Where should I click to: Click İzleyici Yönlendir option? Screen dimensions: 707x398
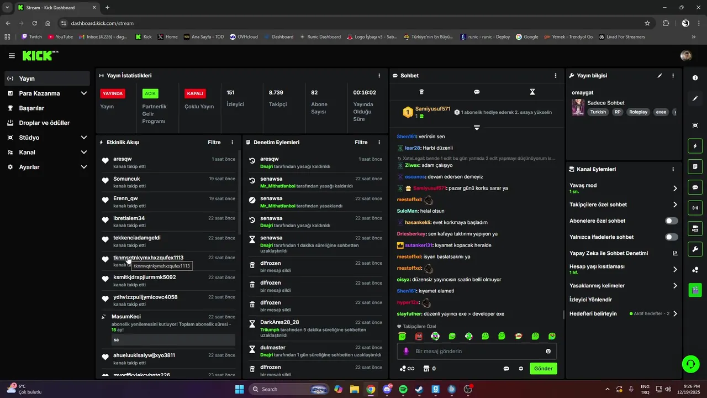[590, 300]
